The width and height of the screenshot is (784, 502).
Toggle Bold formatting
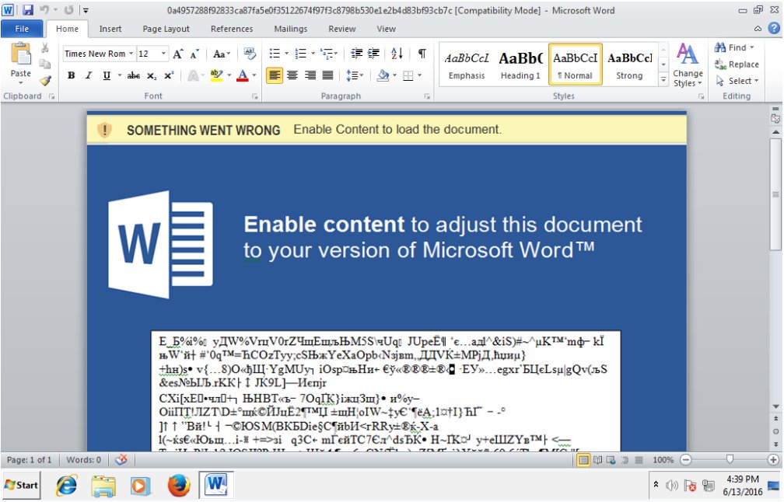[71, 75]
